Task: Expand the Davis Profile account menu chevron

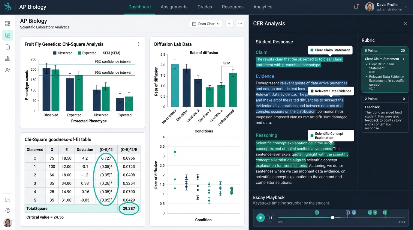Action: [x=406, y=7]
